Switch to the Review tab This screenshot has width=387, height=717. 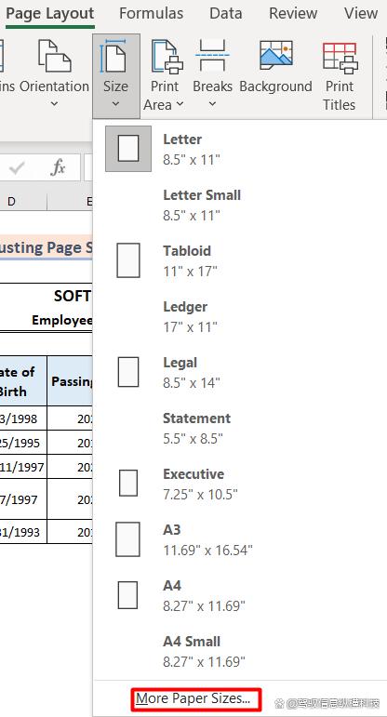click(x=293, y=13)
